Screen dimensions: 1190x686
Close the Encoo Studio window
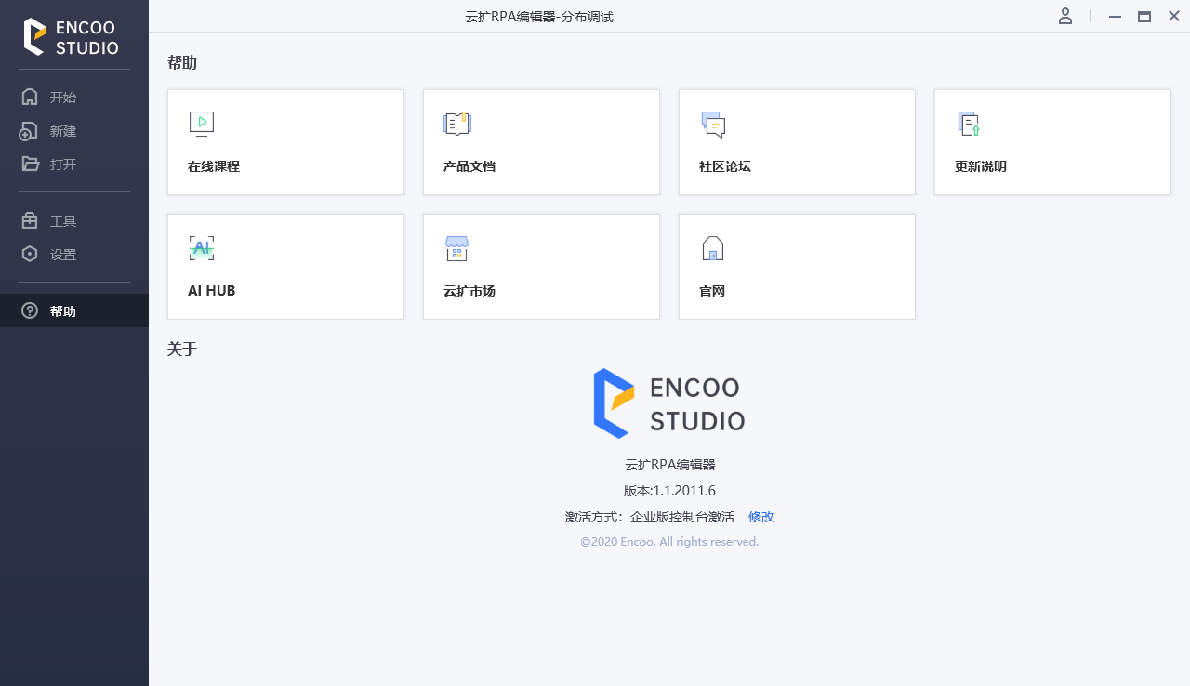pos(1174,16)
